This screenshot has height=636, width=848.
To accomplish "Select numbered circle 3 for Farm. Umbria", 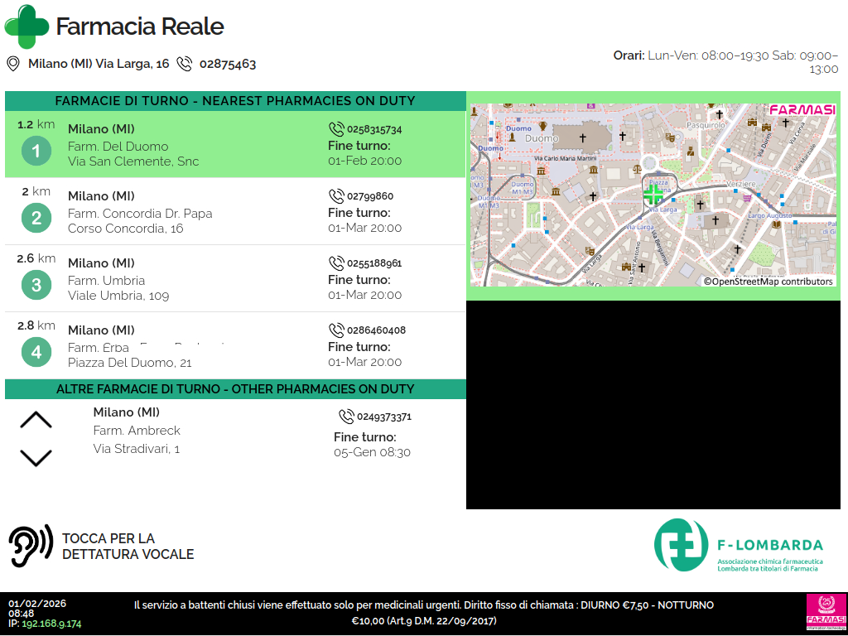I will tap(36, 286).
